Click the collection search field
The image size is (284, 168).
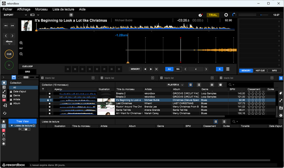(x=250, y=85)
